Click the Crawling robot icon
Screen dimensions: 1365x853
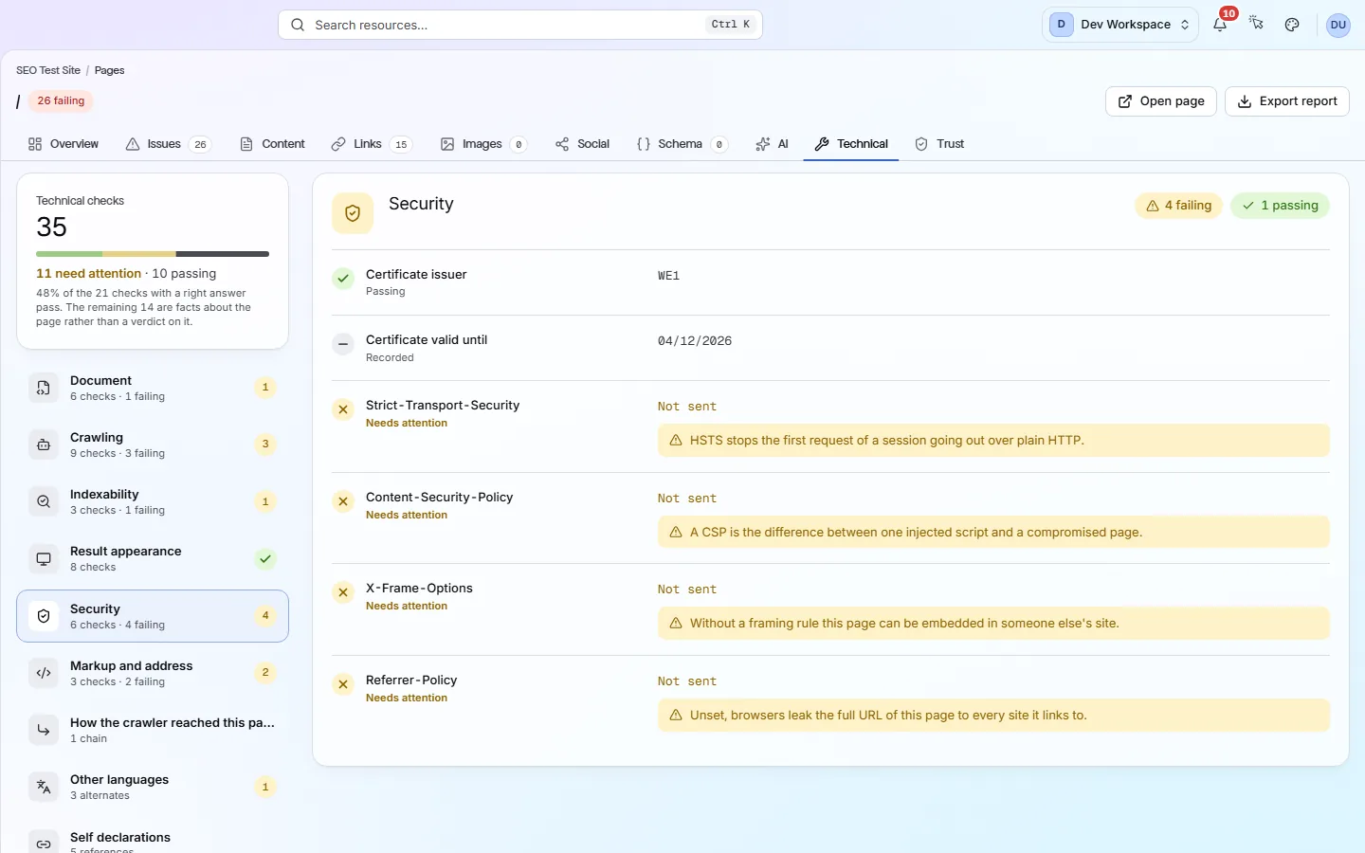click(x=44, y=445)
